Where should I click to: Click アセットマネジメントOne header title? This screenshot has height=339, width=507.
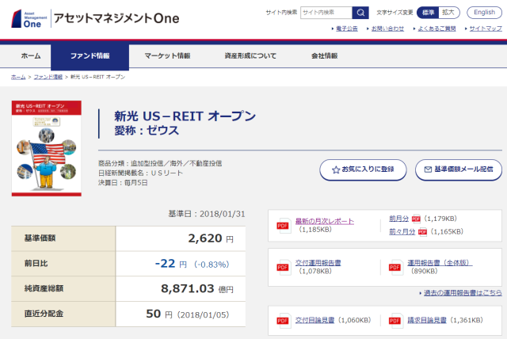pyautogui.click(x=116, y=18)
